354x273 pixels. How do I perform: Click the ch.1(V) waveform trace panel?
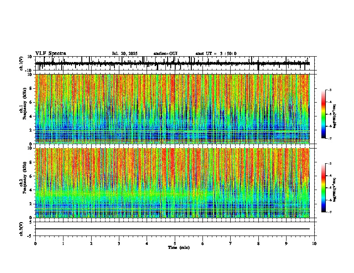click(175, 63)
